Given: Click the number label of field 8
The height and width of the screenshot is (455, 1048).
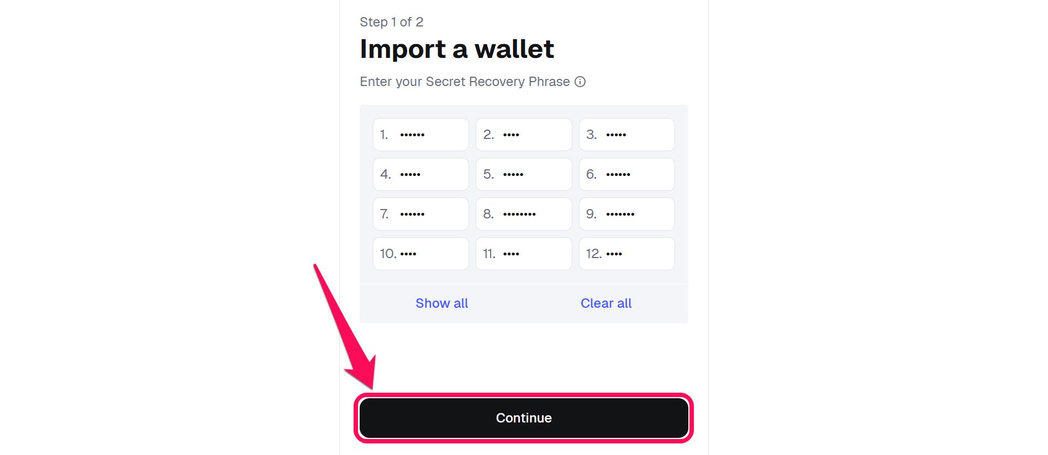Looking at the screenshot, I should 488,214.
